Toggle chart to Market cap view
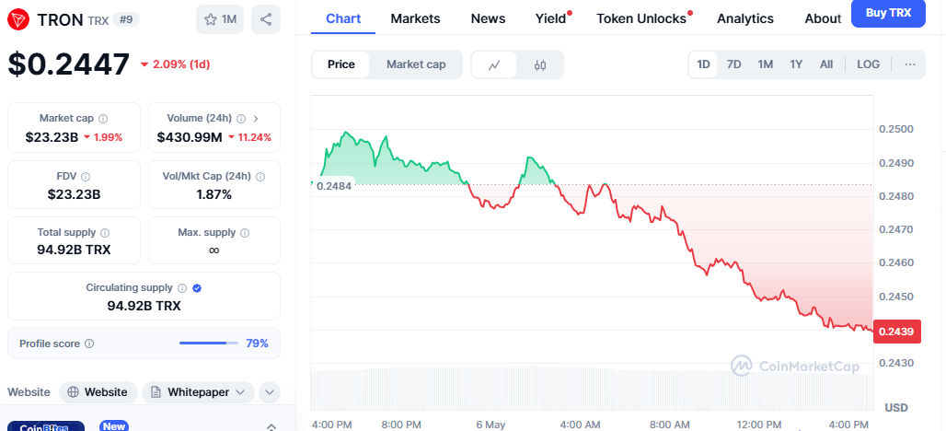The width and height of the screenshot is (946, 431). (x=416, y=64)
